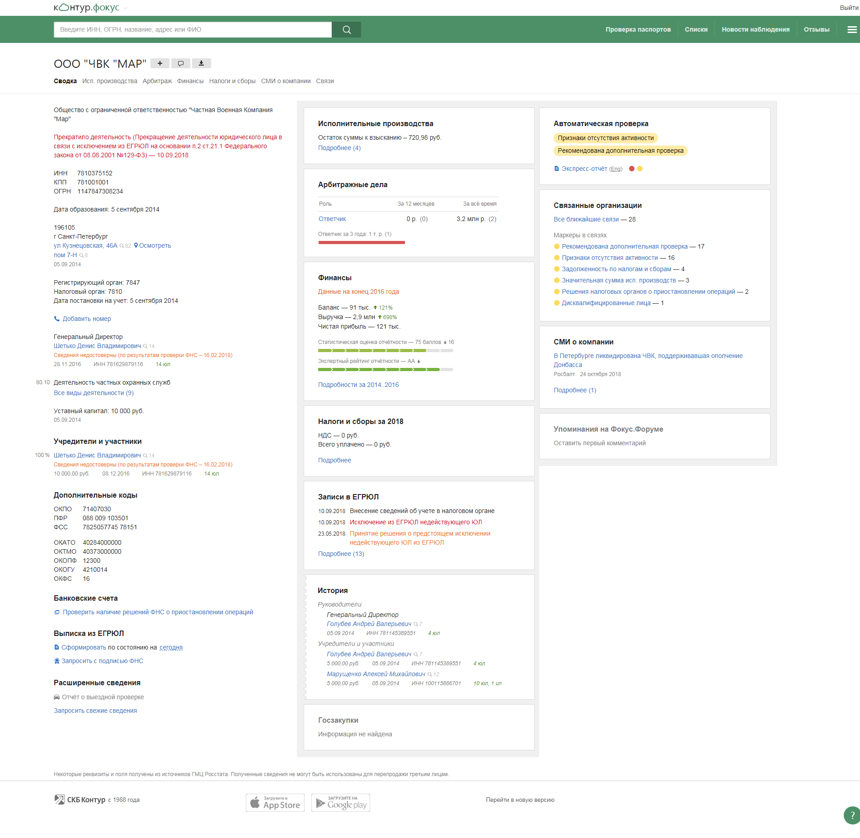Click the company search input field
This screenshot has height=838, width=860.
click(x=193, y=29)
